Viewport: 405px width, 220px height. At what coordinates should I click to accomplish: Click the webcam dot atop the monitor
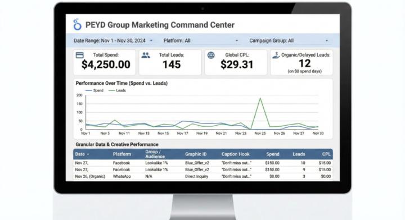pyautogui.click(x=202, y=9)
